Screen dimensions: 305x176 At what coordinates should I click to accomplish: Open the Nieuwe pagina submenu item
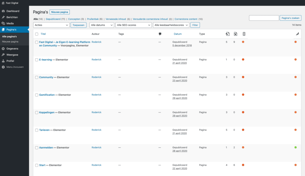click(10, 42)
